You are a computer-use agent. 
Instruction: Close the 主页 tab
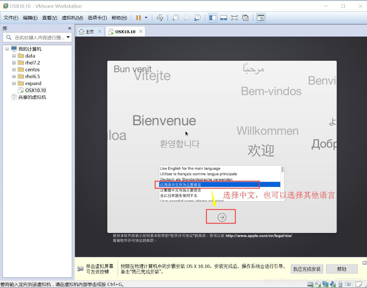click(x=100, y=31)
